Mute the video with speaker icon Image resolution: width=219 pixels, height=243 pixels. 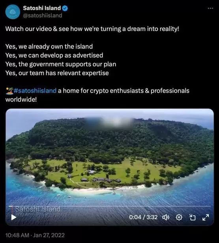point(166,217)
